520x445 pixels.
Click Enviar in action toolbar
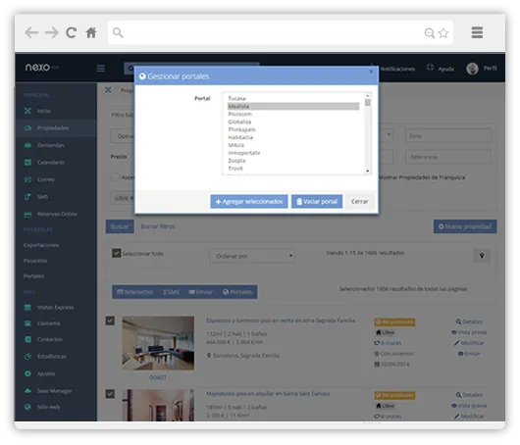200,292
